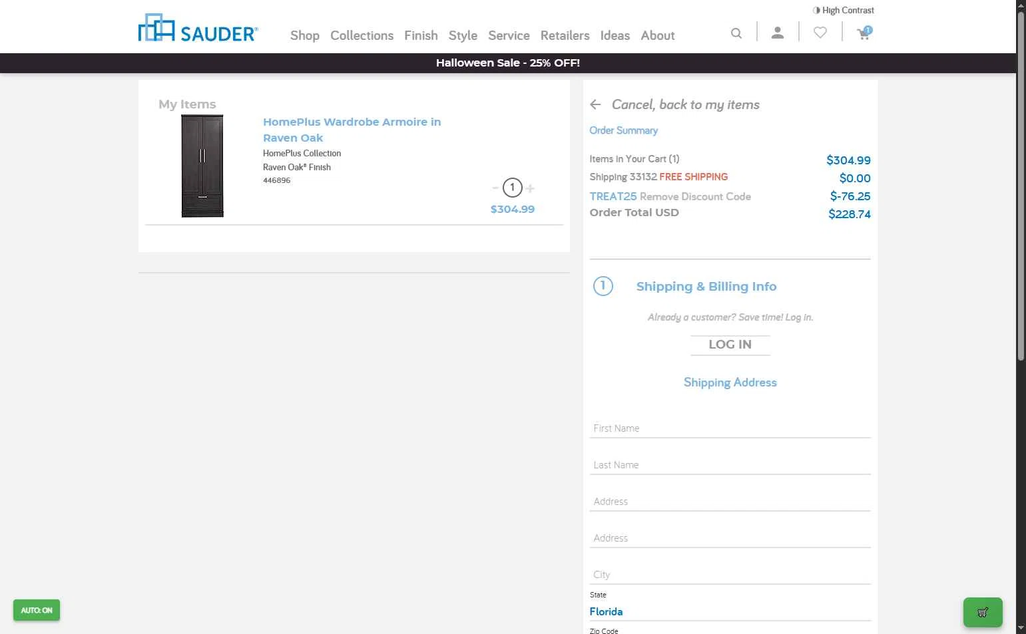Open the Finish menu
This screenshot has width=1026, height=634.
[421, 35]
